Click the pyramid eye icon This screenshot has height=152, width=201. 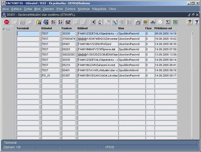pos(153,22)
